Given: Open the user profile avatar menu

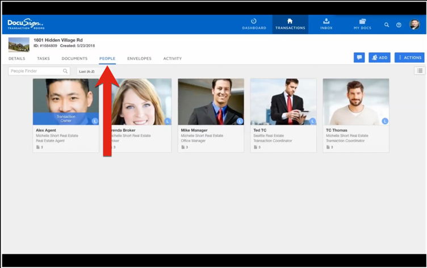Looking at the screenshot, I should point(415,24).
